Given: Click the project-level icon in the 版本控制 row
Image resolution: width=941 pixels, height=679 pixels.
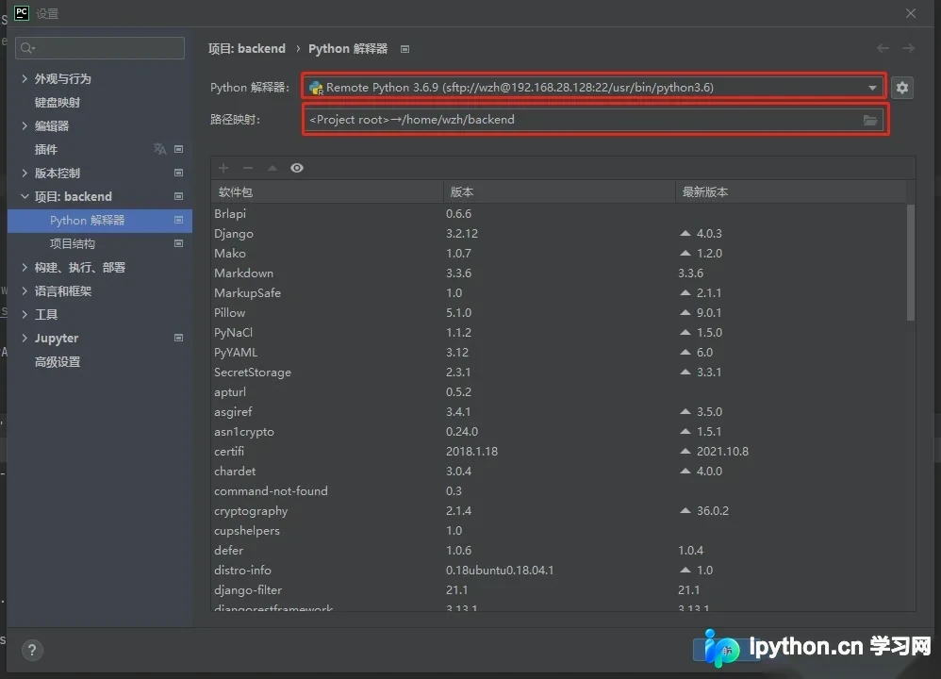Looking at the screenshot, I should pos(178,173).
